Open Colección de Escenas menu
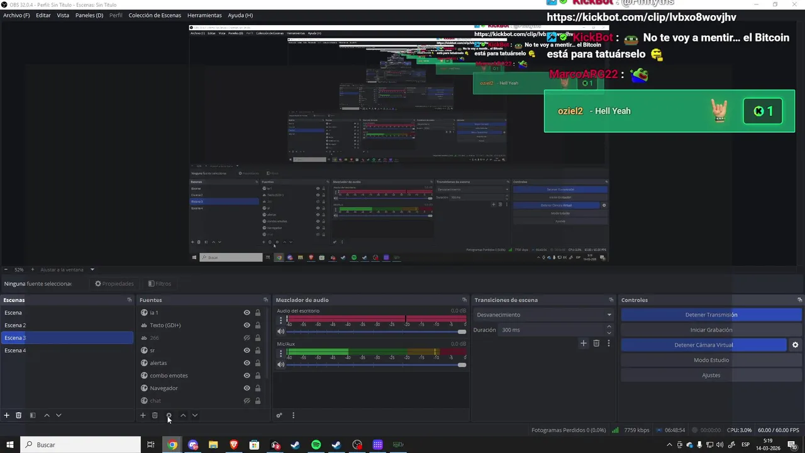 click(x=155, y=15)
